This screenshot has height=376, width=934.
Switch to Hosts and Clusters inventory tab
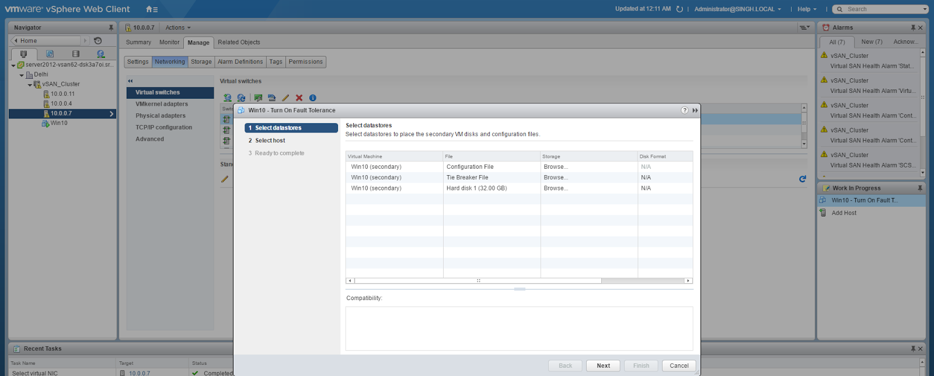coord(24,54)
